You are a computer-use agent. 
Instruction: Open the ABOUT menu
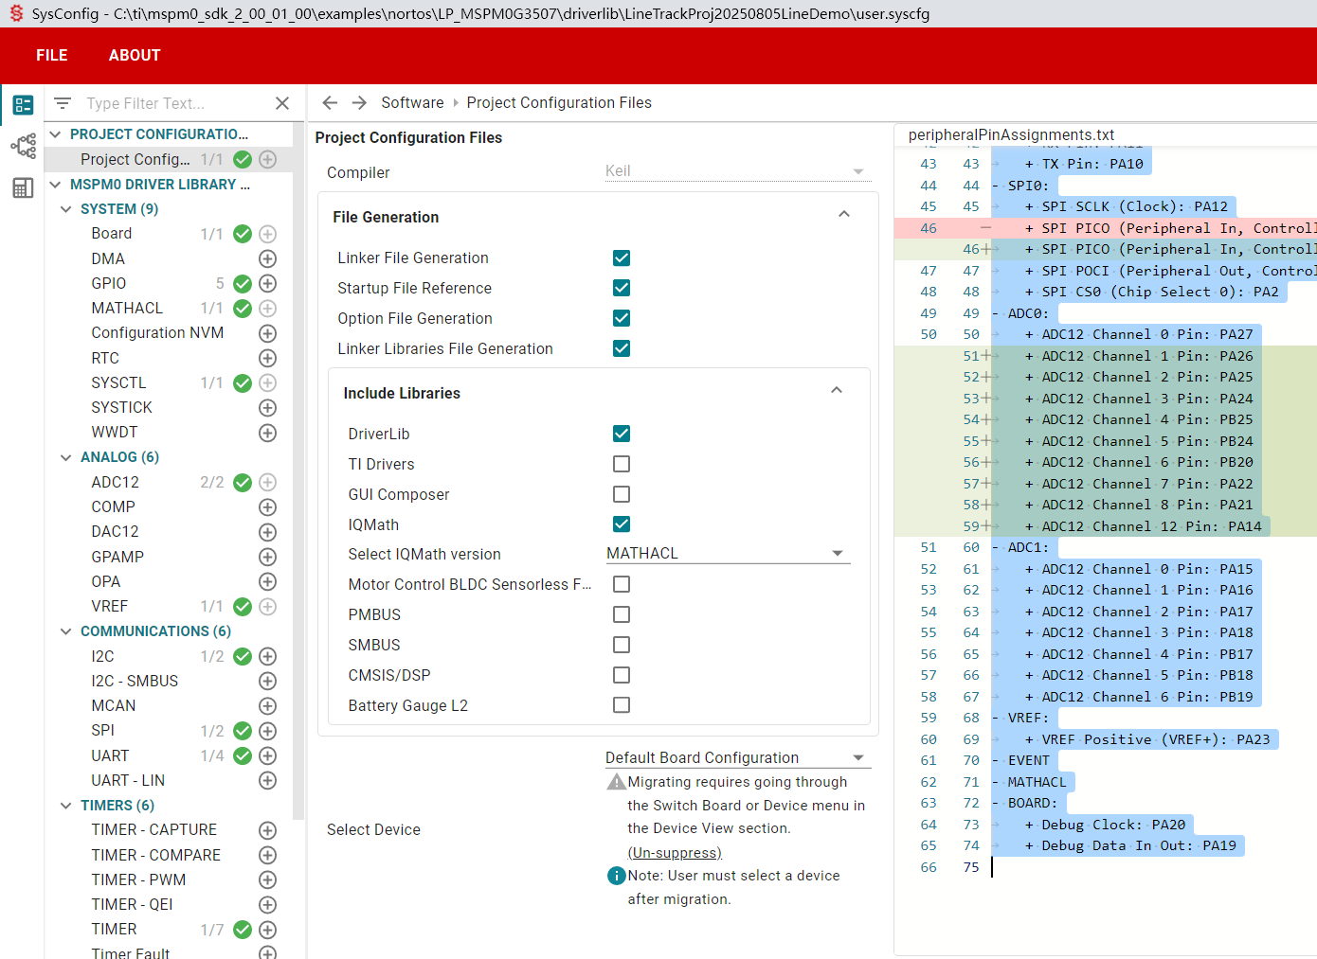click(x=135, y=56)
